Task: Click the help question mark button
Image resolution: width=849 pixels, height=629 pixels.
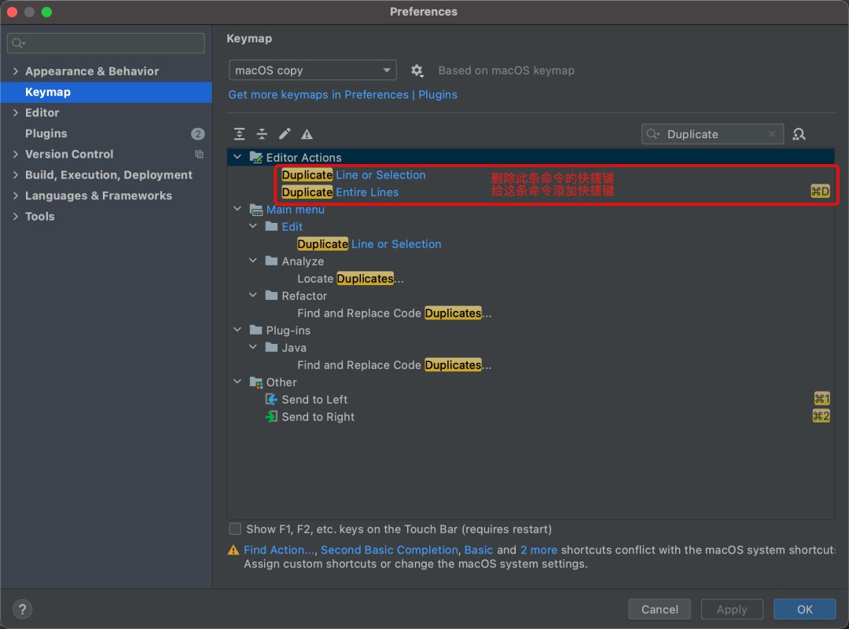Action: point(22,609)
